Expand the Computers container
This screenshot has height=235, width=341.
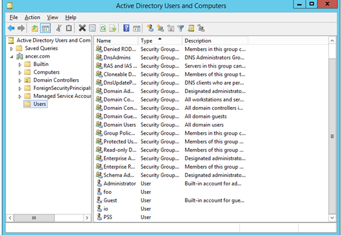20,72
